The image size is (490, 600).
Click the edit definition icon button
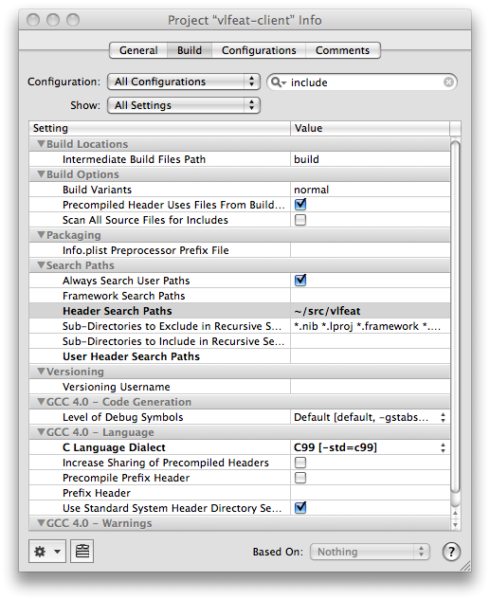point(82,551)
